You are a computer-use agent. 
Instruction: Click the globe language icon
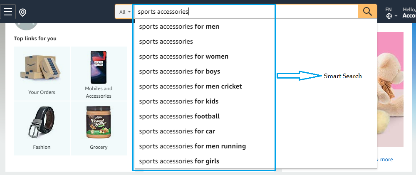point(389,16)
